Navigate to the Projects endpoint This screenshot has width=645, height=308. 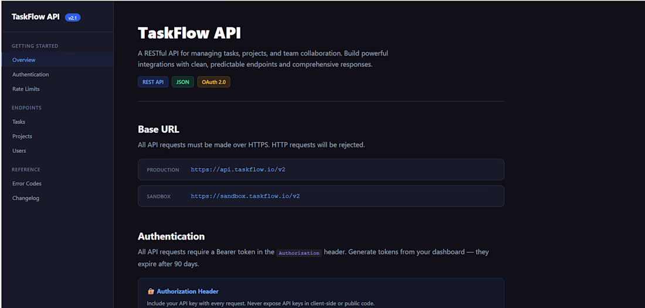(22, 136)
